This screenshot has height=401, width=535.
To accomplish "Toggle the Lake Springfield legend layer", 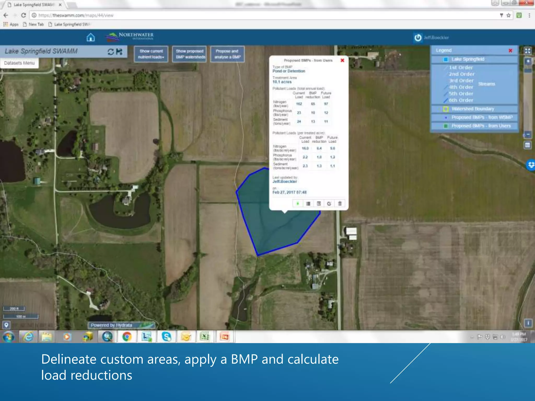I will [474, 59].
